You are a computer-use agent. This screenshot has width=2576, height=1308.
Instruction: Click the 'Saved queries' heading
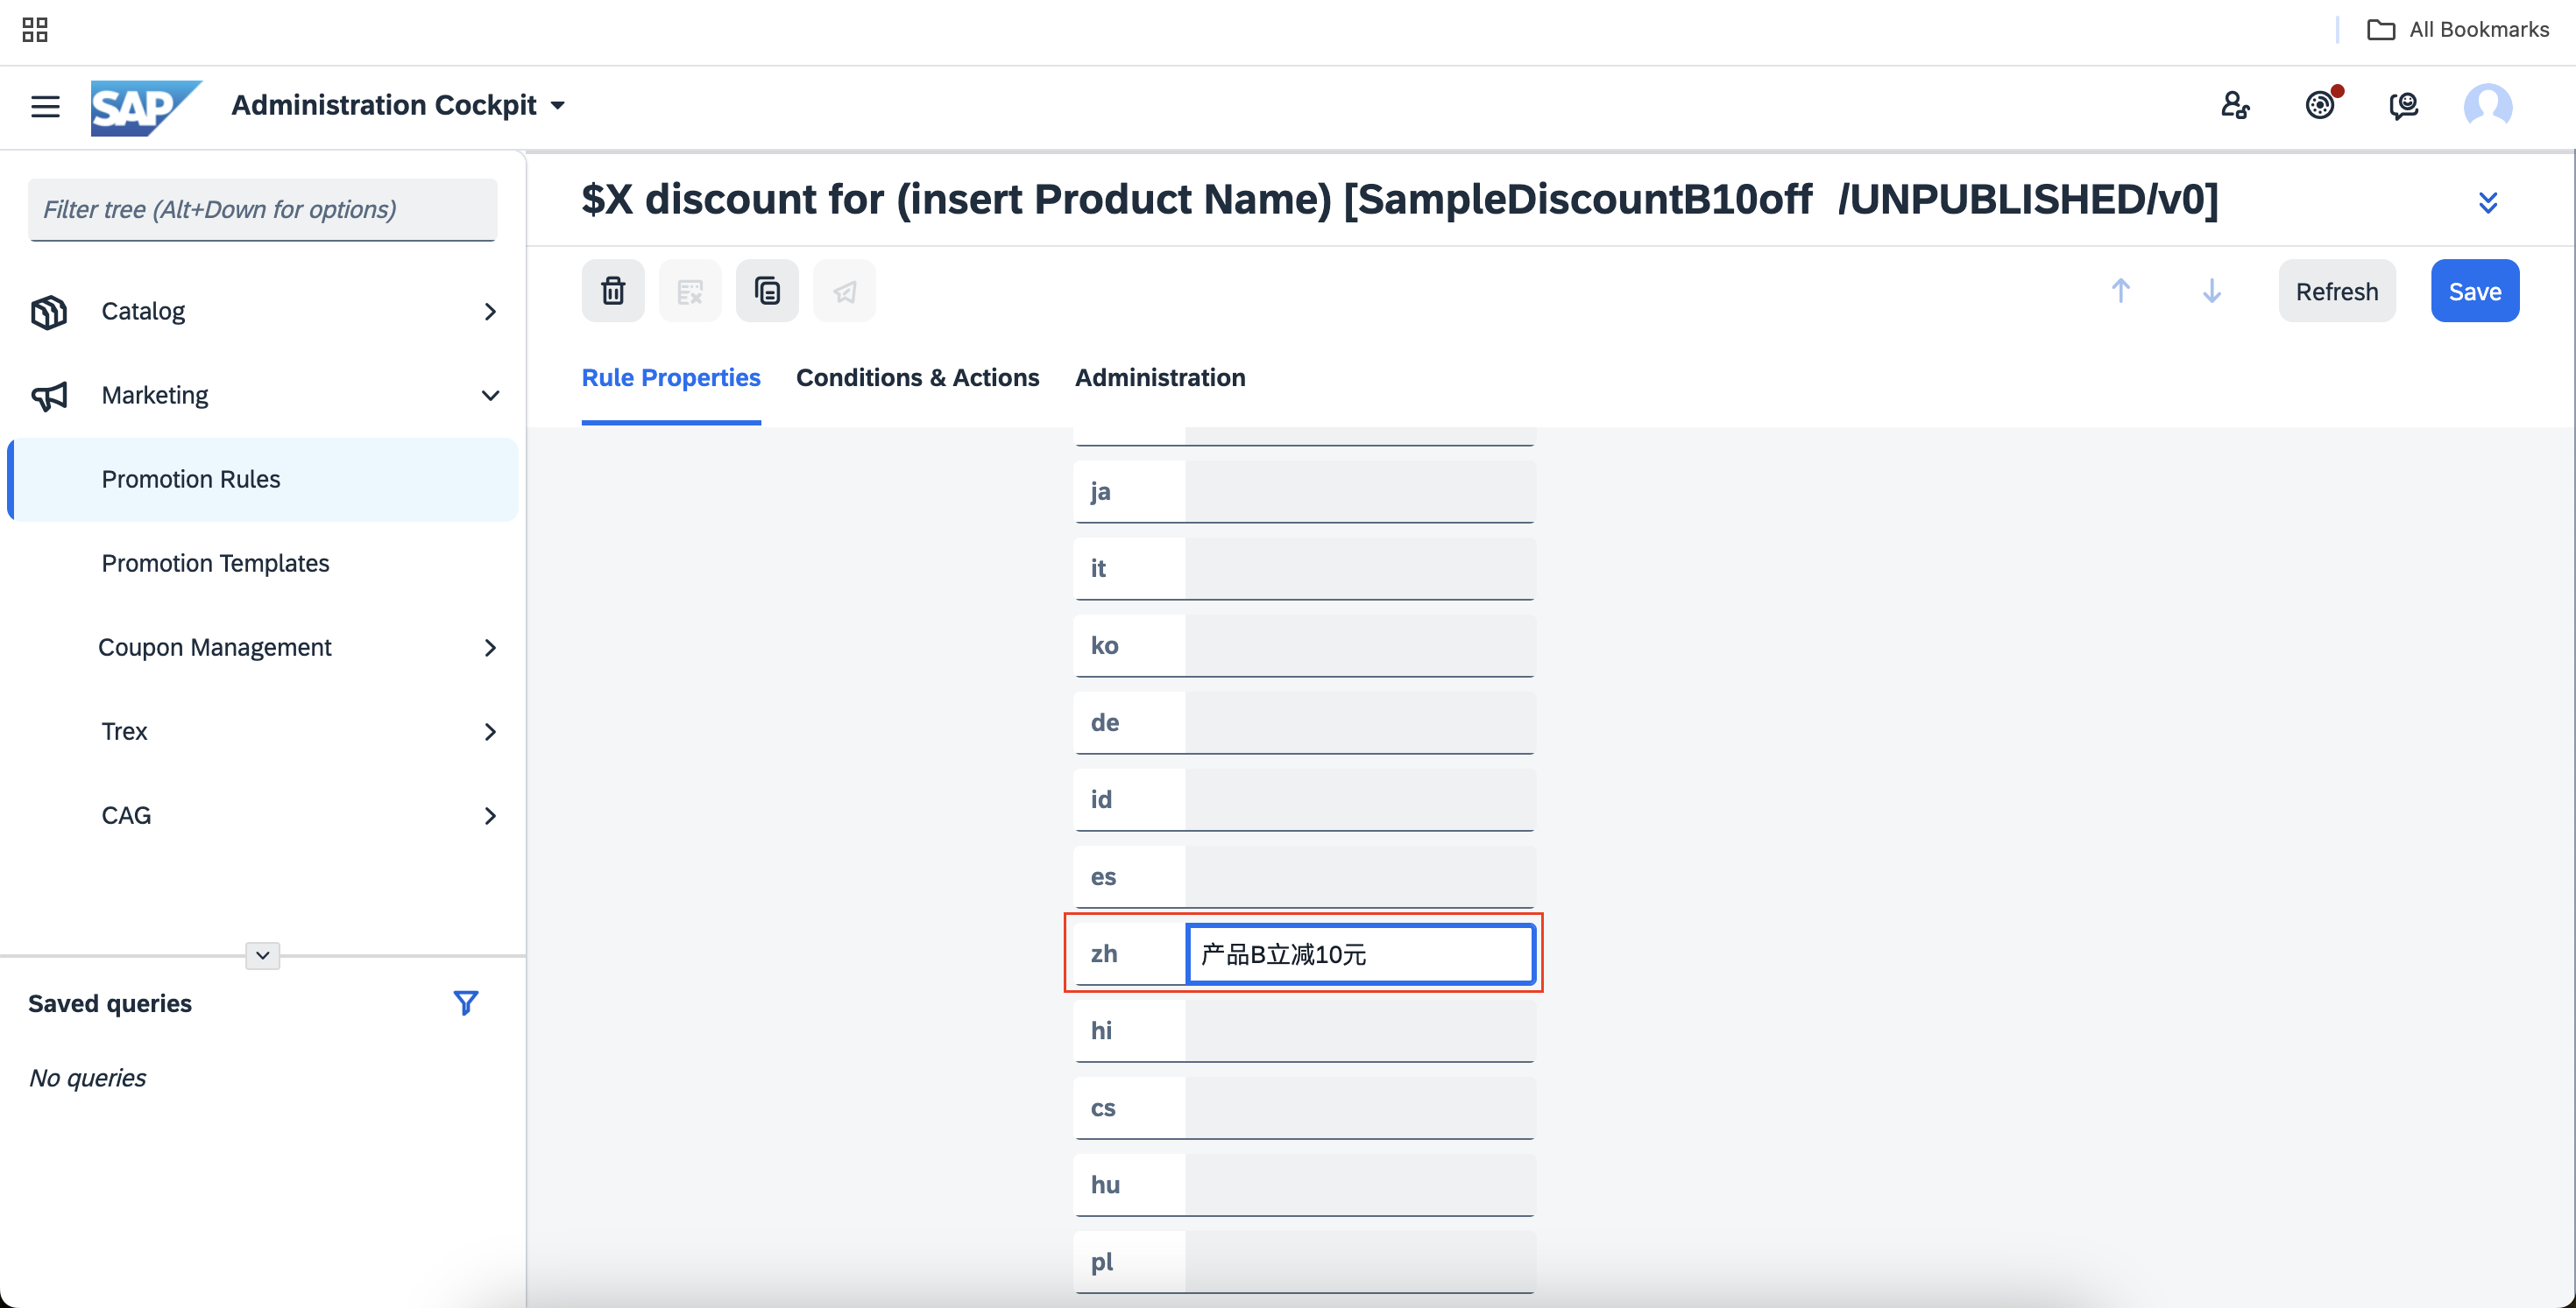110,1003
